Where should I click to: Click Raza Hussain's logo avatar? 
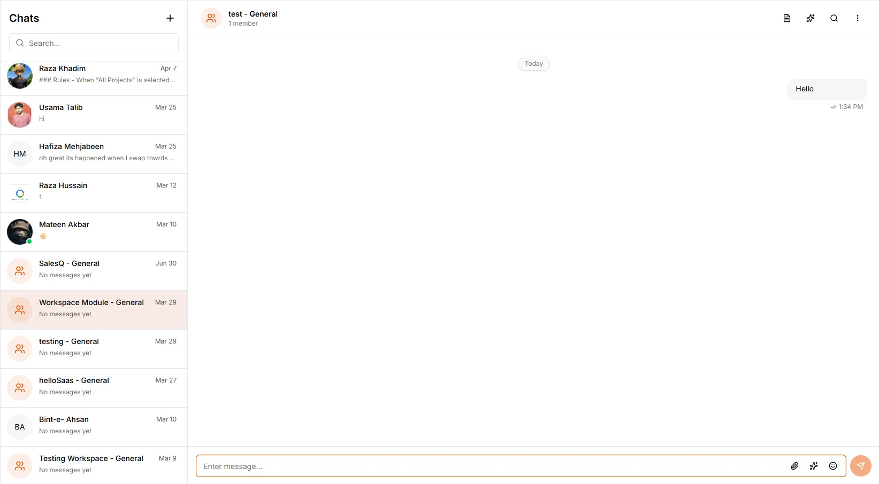click(x=20, y=193)
